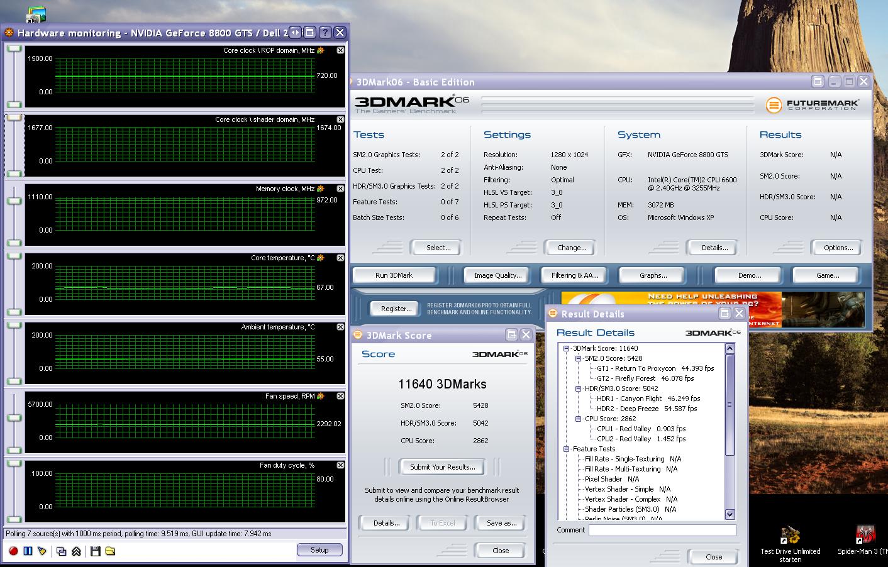
Task: Click lower slider handle of Memory clock graph
Action: [14, 242]
